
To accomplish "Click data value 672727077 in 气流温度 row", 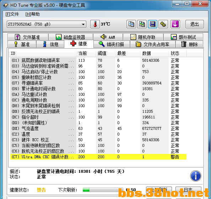I will [x=152, y=128].
